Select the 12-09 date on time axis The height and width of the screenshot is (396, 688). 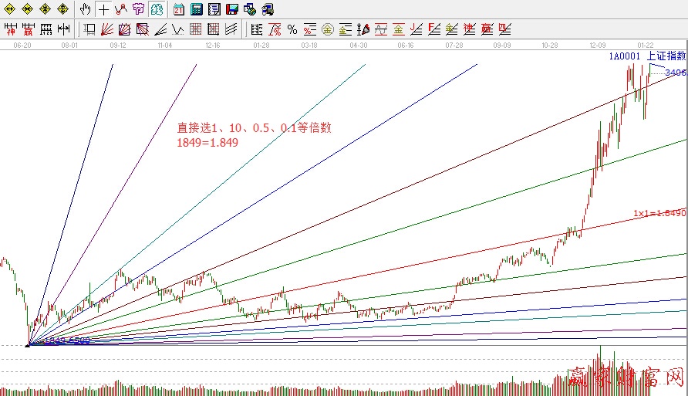597,46
